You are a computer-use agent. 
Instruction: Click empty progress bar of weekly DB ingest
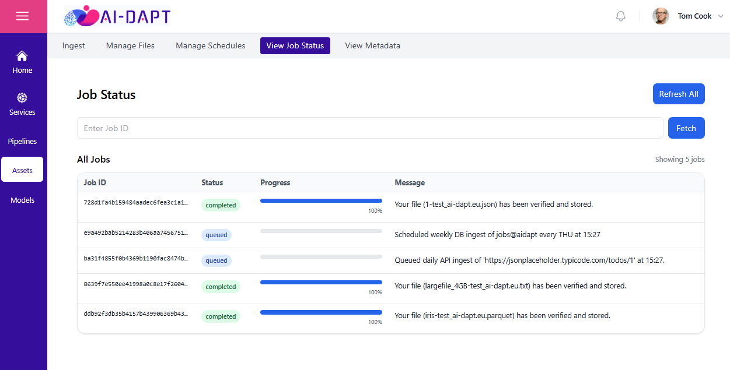321,231
